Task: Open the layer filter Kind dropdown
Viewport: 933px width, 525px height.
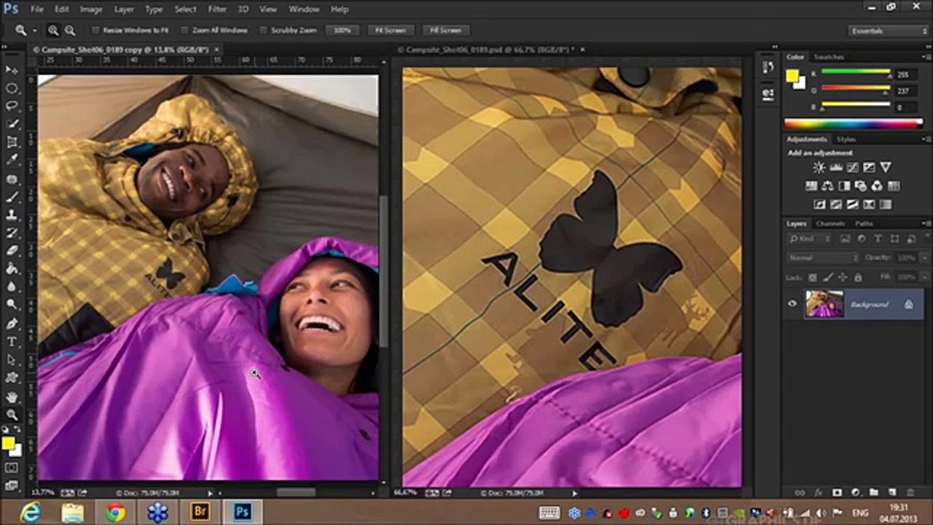Action: click(810, 238)
